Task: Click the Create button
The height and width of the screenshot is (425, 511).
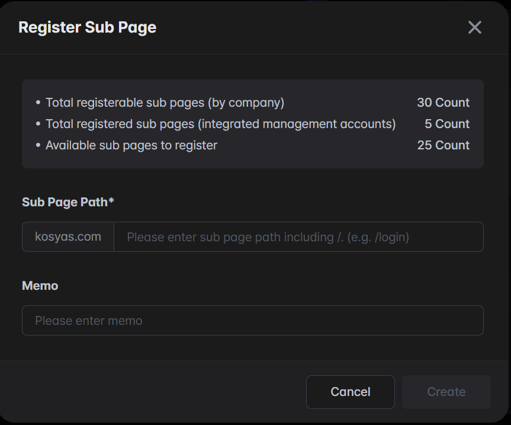Action: pyautogui.click(x=446, y=392)
